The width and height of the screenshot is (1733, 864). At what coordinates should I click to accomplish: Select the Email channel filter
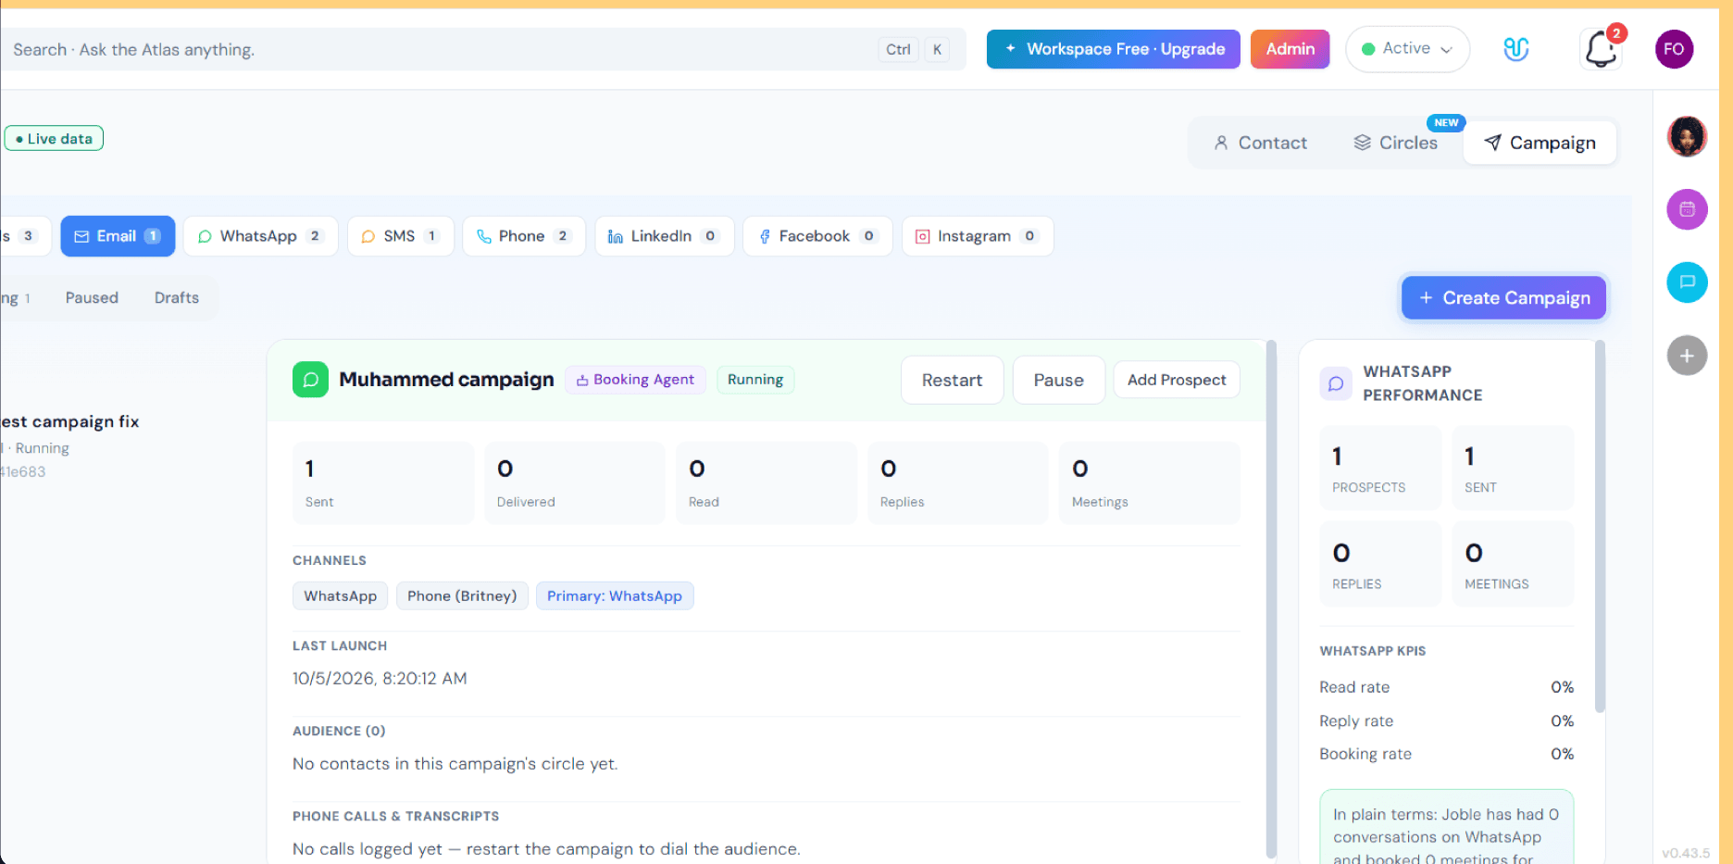point(118,236)
